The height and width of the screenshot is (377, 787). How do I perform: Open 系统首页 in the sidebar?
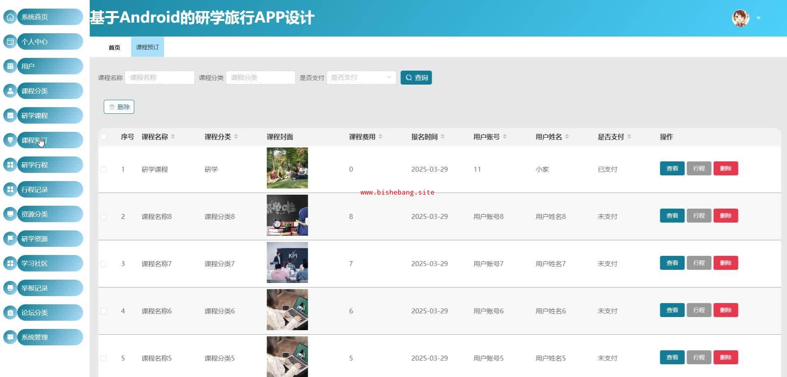(50, 17)
